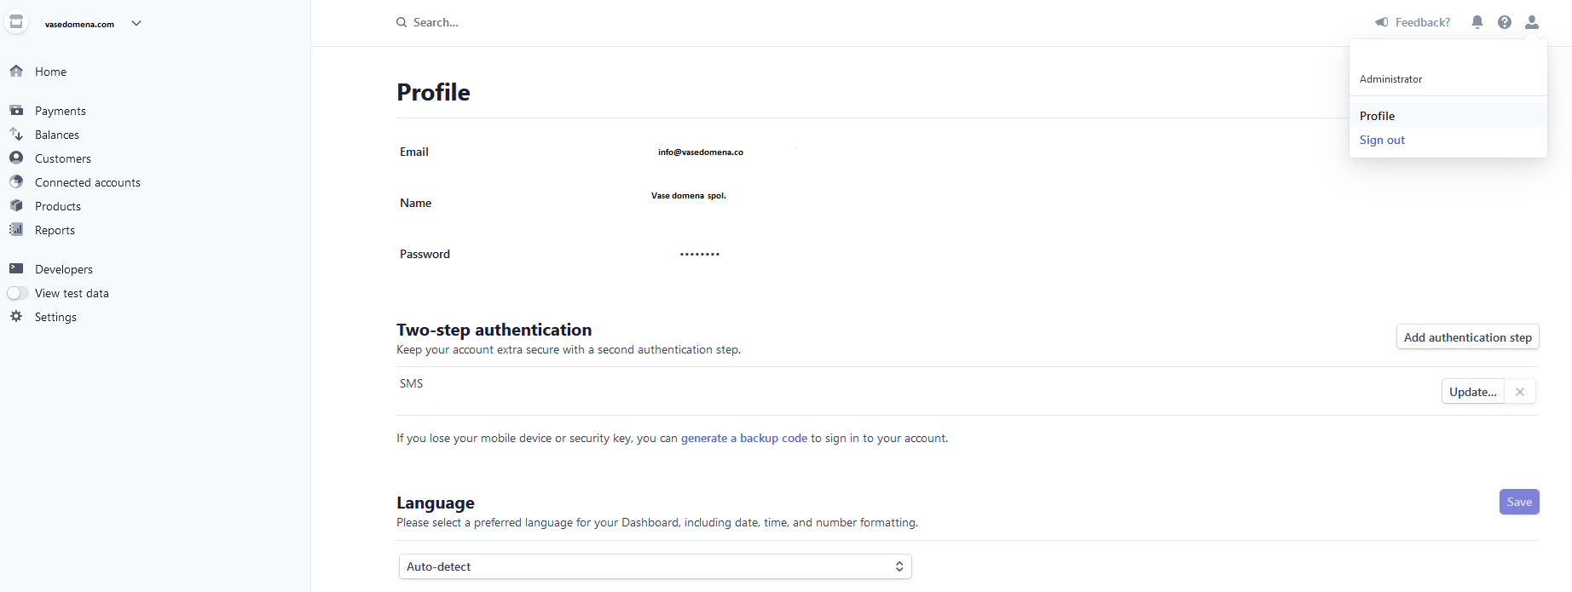This screenshot has width=1572, height=592.
Task: Expand the vasedomena.com account switcher chevron
Action: 136,23
